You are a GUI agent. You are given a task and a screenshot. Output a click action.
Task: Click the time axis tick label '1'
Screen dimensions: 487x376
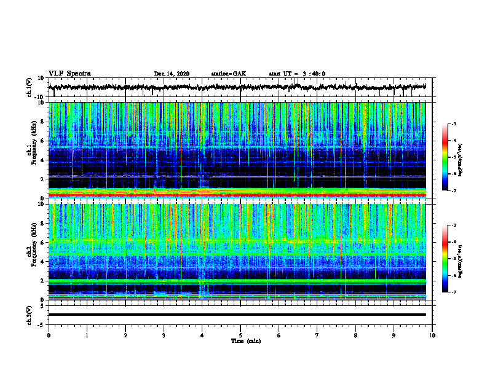(x=87, y=335)
